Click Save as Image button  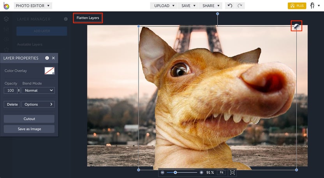(29, 129)
